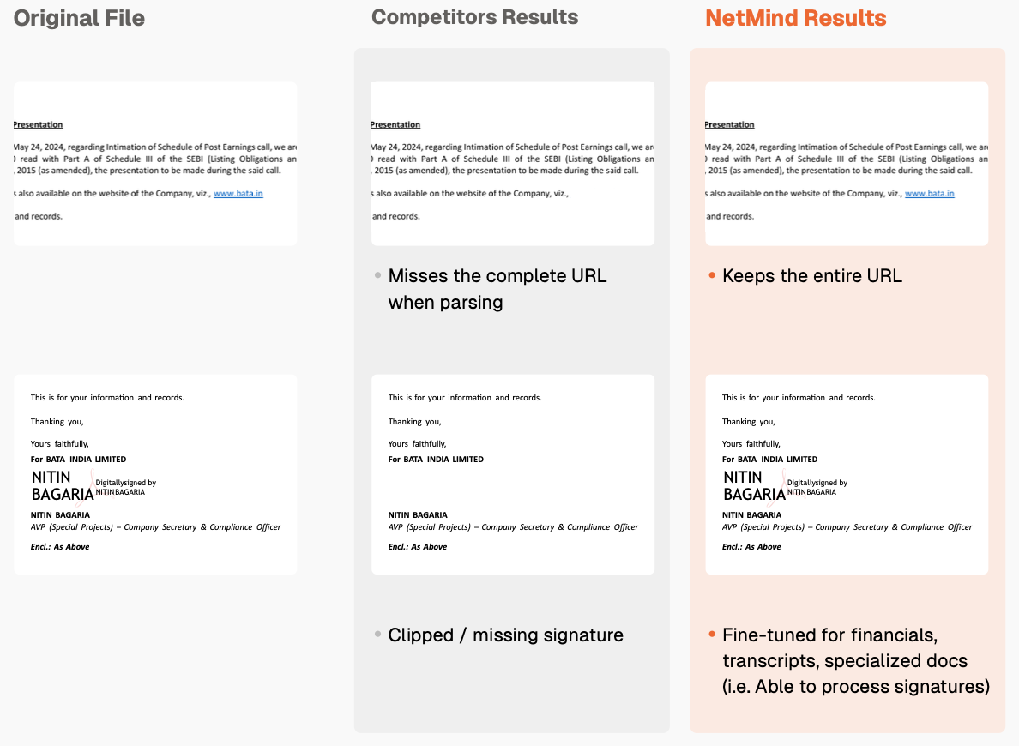This screenshot has width=1019, height=746.
Task: Click the "Original File" heading
Action: pos(79,18)
